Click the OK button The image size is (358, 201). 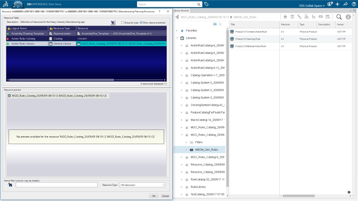[x=154, y=196]
